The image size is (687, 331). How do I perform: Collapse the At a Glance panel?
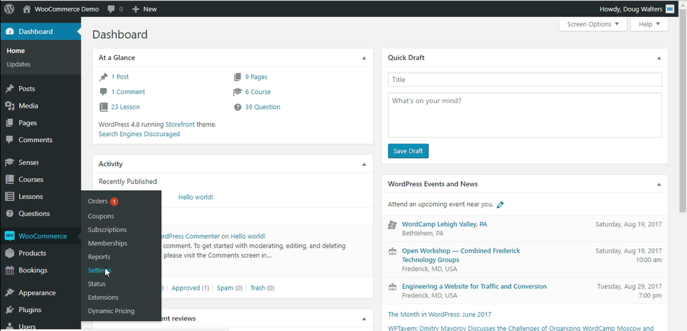point(364,58)
